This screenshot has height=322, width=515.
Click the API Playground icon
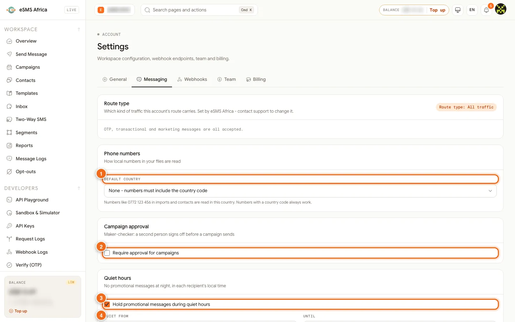pos(9,200)
